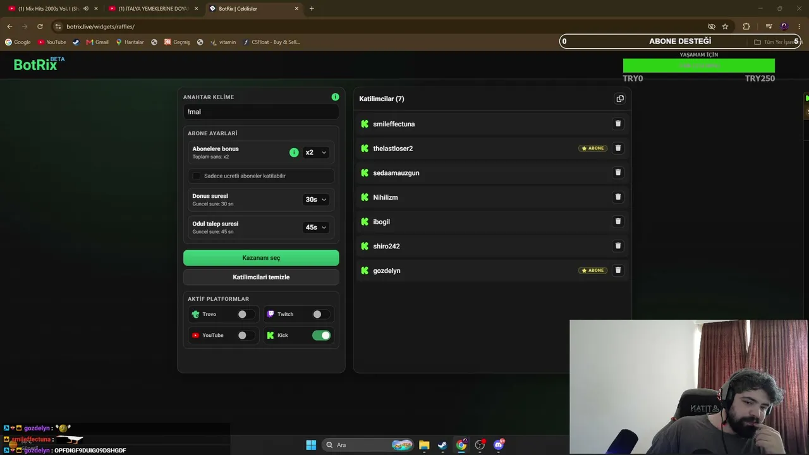Open OBS Studio from the taskbar
This screenshot has width=809, height=455.
pyautogui.click(x=480, y=445)
